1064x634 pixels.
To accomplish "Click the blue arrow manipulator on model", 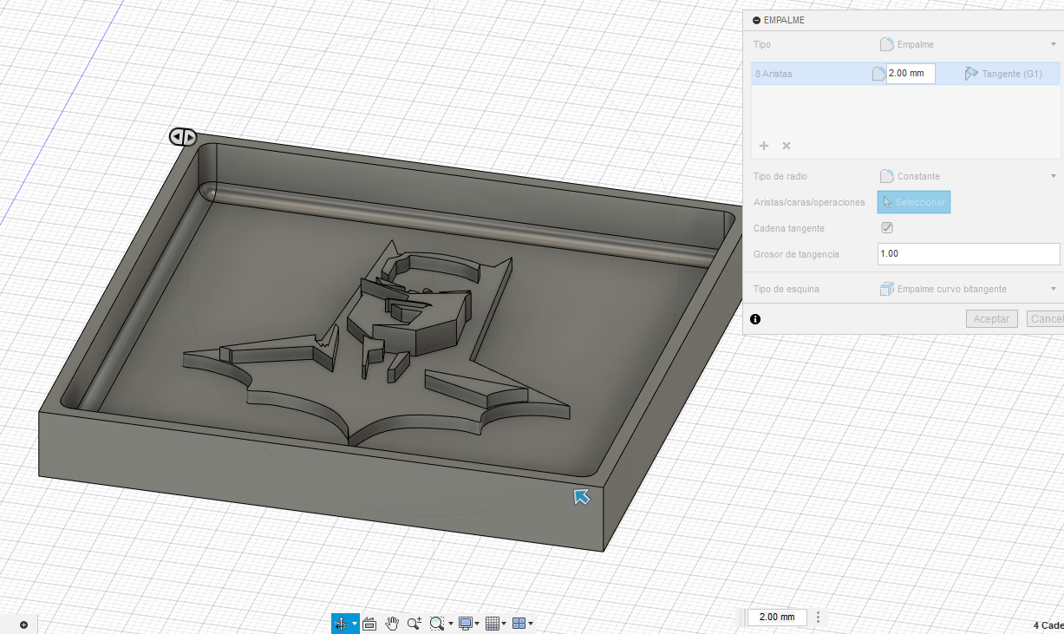I will [581, 496].
